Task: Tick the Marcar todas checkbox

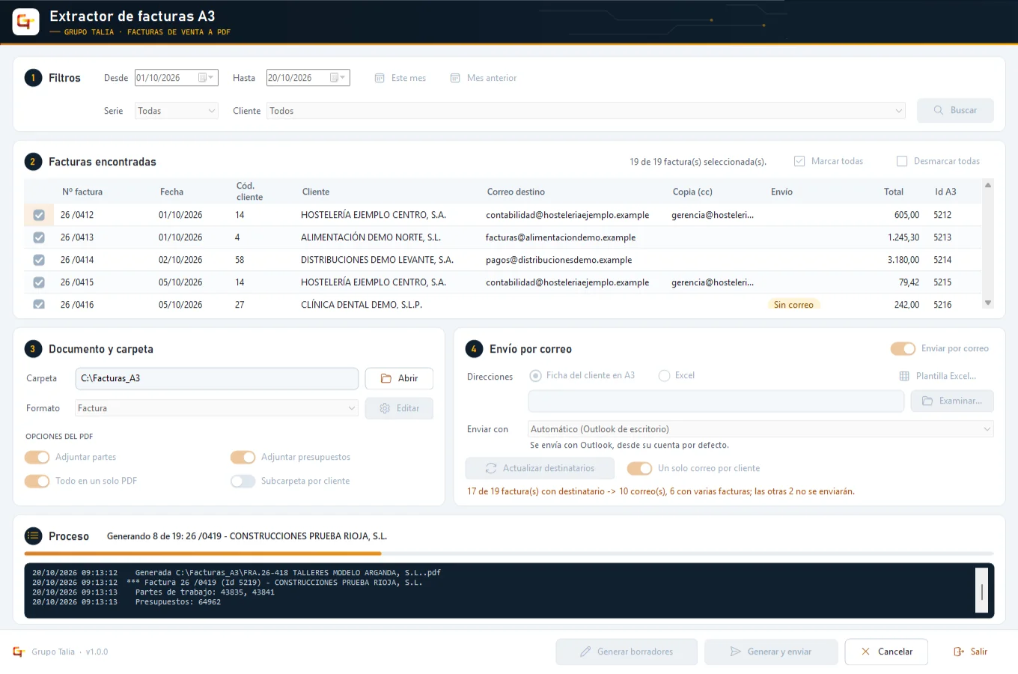Action: (x=799, y=161)
